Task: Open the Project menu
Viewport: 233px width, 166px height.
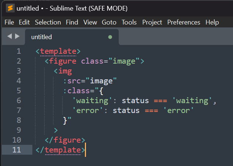Action: 152,22
